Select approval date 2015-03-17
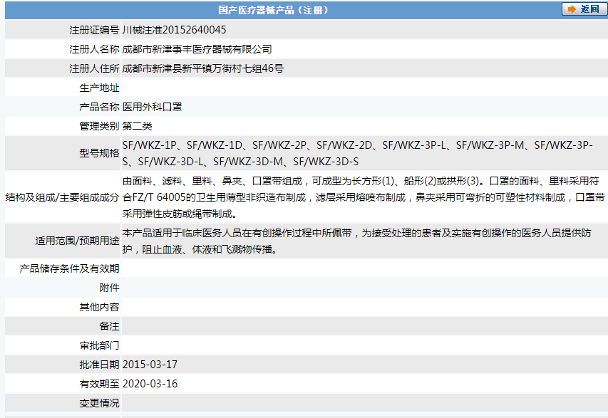The image size is (608, 418). coord(150,365)
